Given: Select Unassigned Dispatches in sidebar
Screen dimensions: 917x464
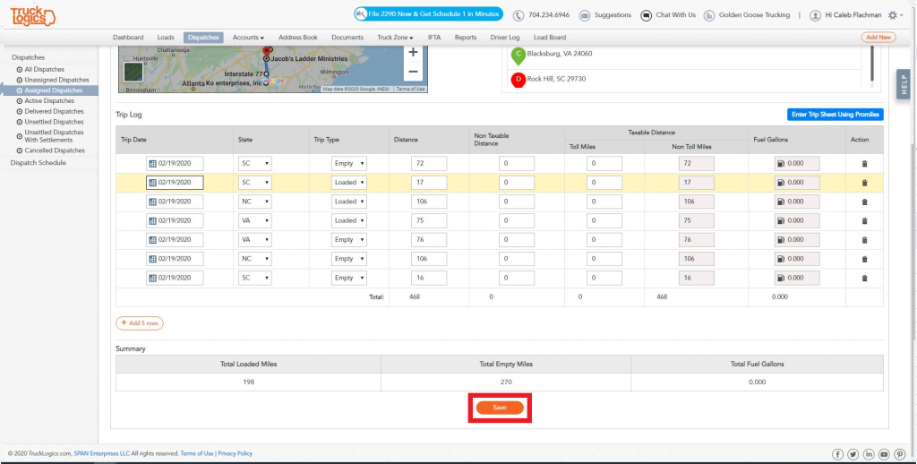Looking at the screenshot, I should click(56, 80).
